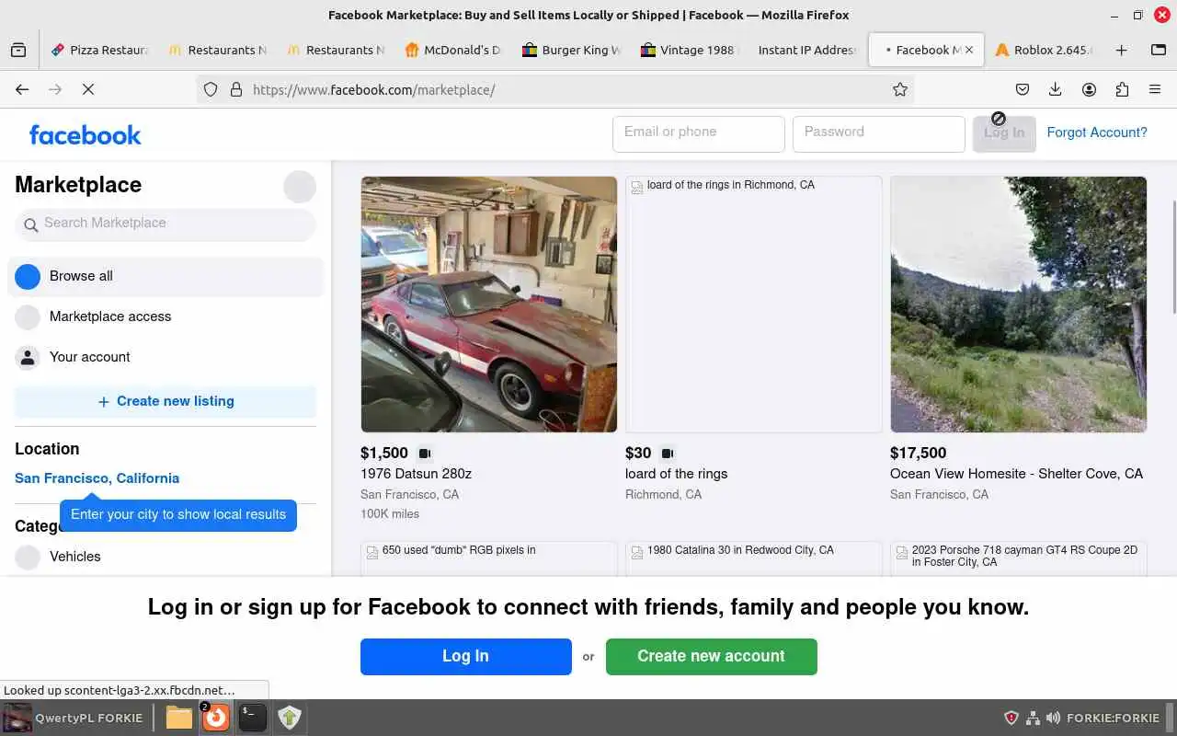Screen dimensions: 1177x736
Task: Click the magnifier icon in Search Marketplace
Action: click(x=30, y=224)
